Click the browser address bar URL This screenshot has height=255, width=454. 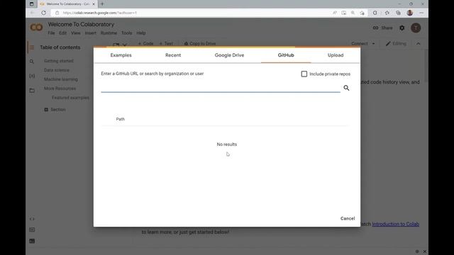[99, 13]
